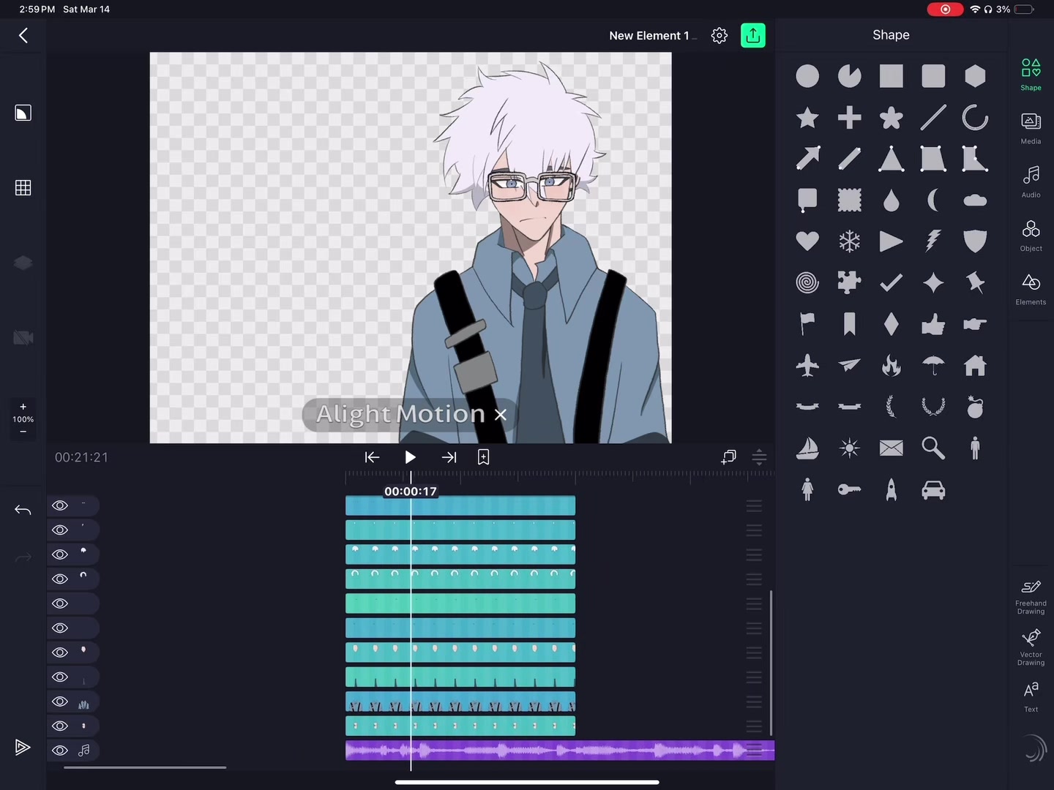
Task: Add the heart shape
Action: tap(807, 241)
